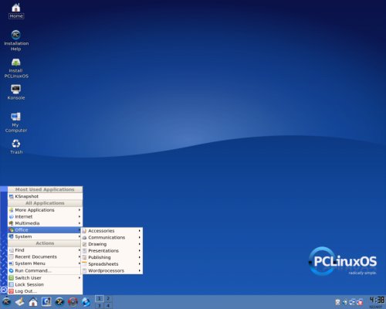Open Spreadsheets in the Office submenu
386x309 pixels.
point(112,264)
